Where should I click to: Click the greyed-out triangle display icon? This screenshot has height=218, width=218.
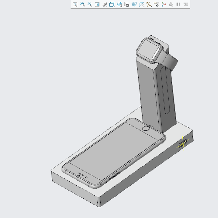point(171,4)
